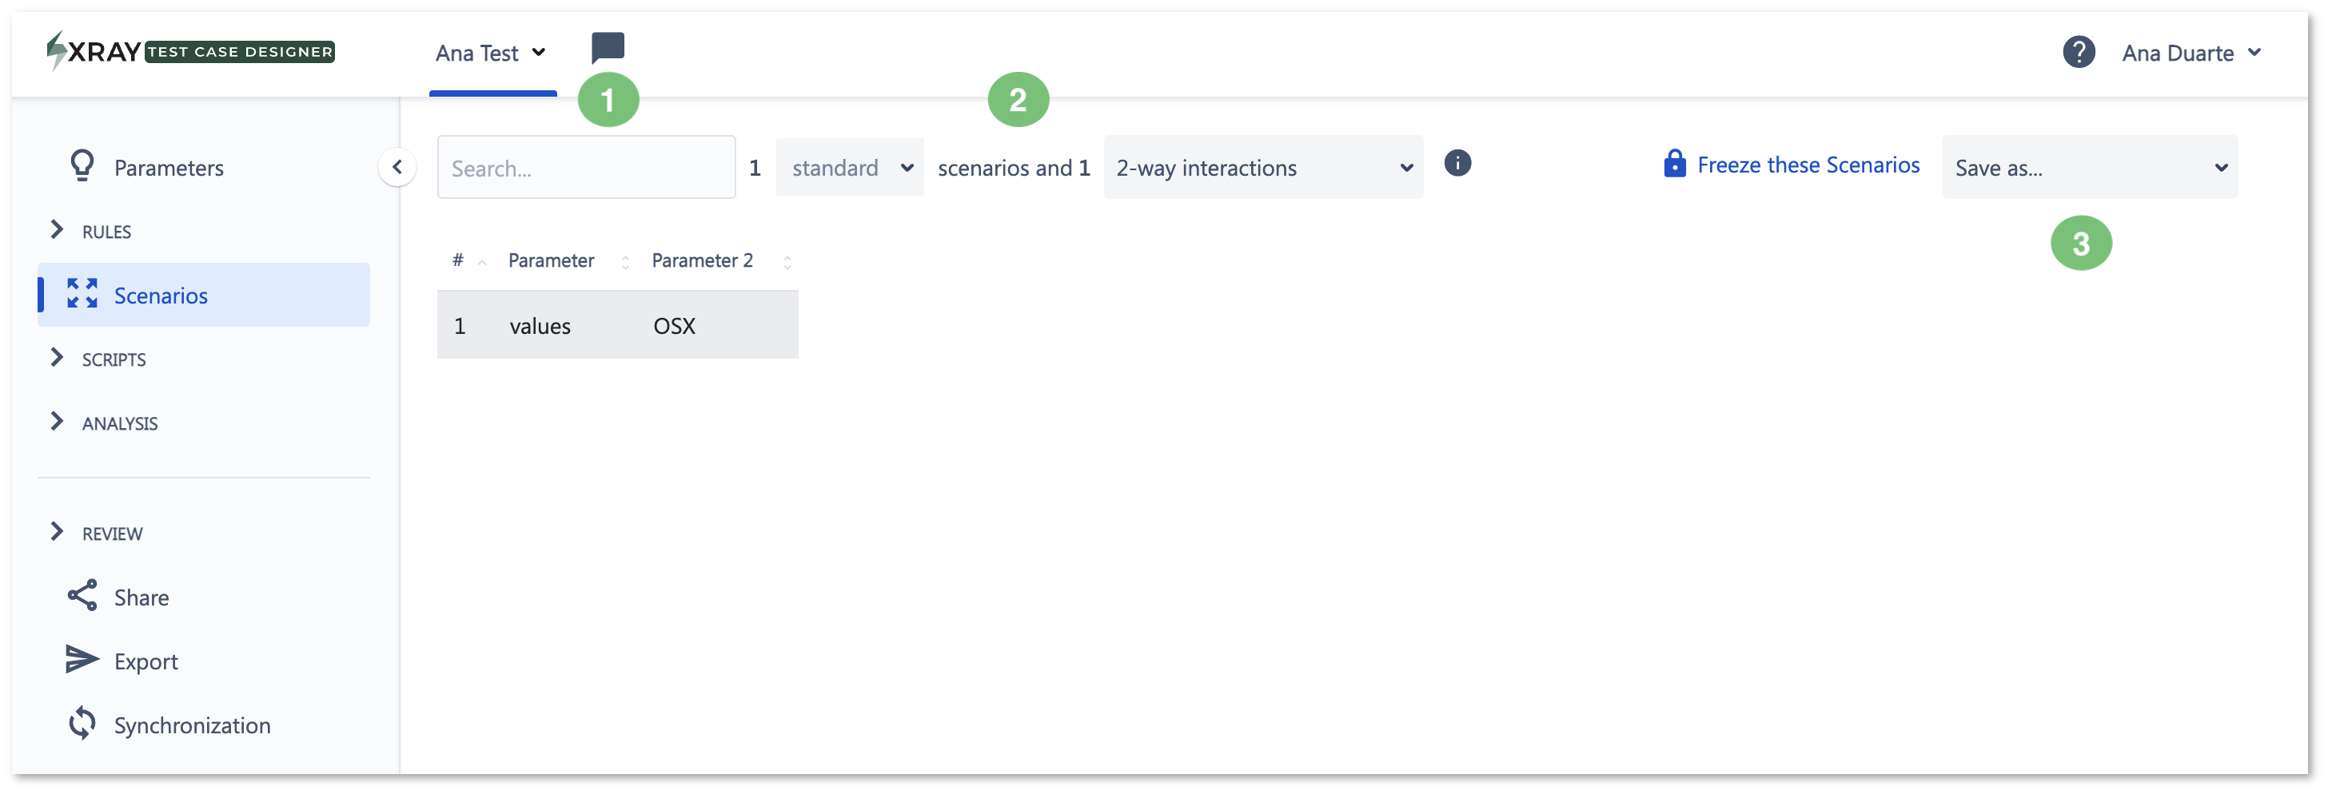Click the Export paper plane icon

[82, 660]
